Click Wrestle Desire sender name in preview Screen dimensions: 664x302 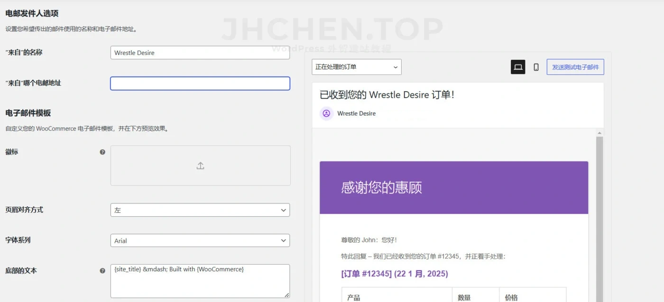(x=356, y=113)
